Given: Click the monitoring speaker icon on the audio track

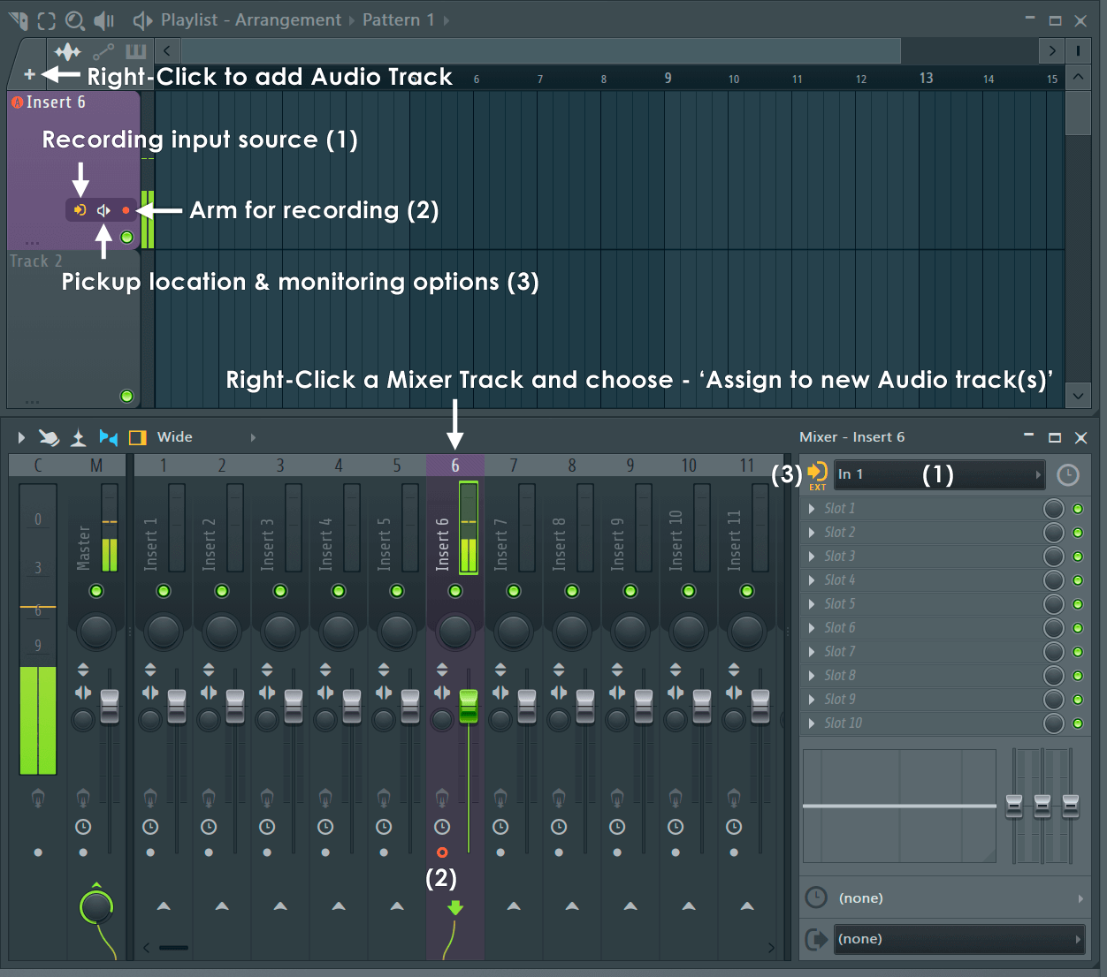Looking at the screenshot, I should click(103, 210).
